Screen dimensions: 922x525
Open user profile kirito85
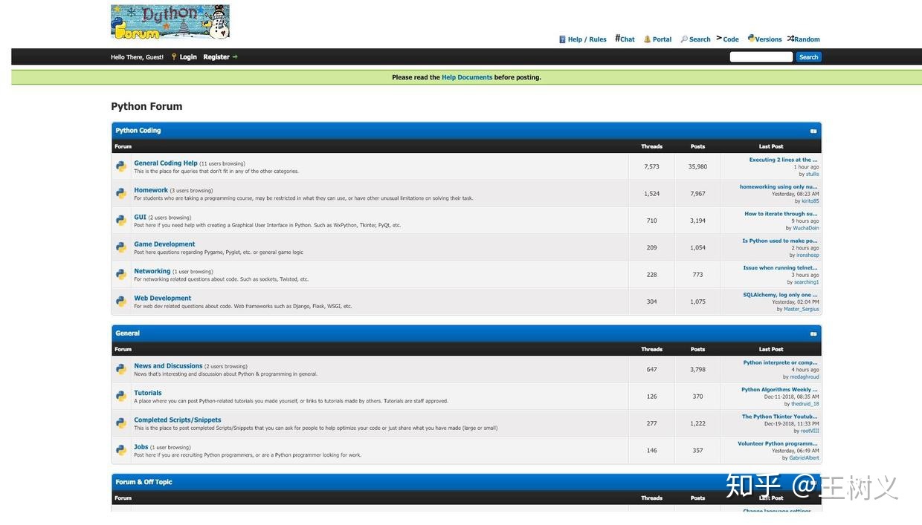pos(810,201)
